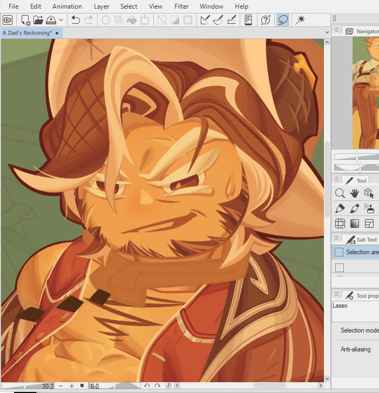
Task: Click the Open file folder icon
Action: [38, 20]
